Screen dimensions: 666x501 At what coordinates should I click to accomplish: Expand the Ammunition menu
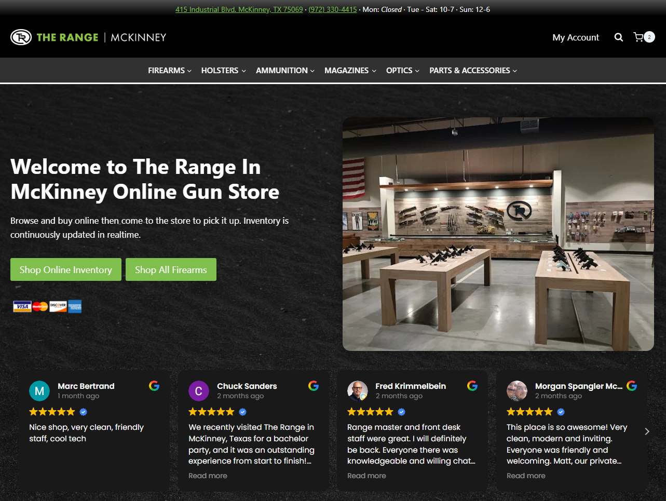pyautogui.click(x=285, y=71)
